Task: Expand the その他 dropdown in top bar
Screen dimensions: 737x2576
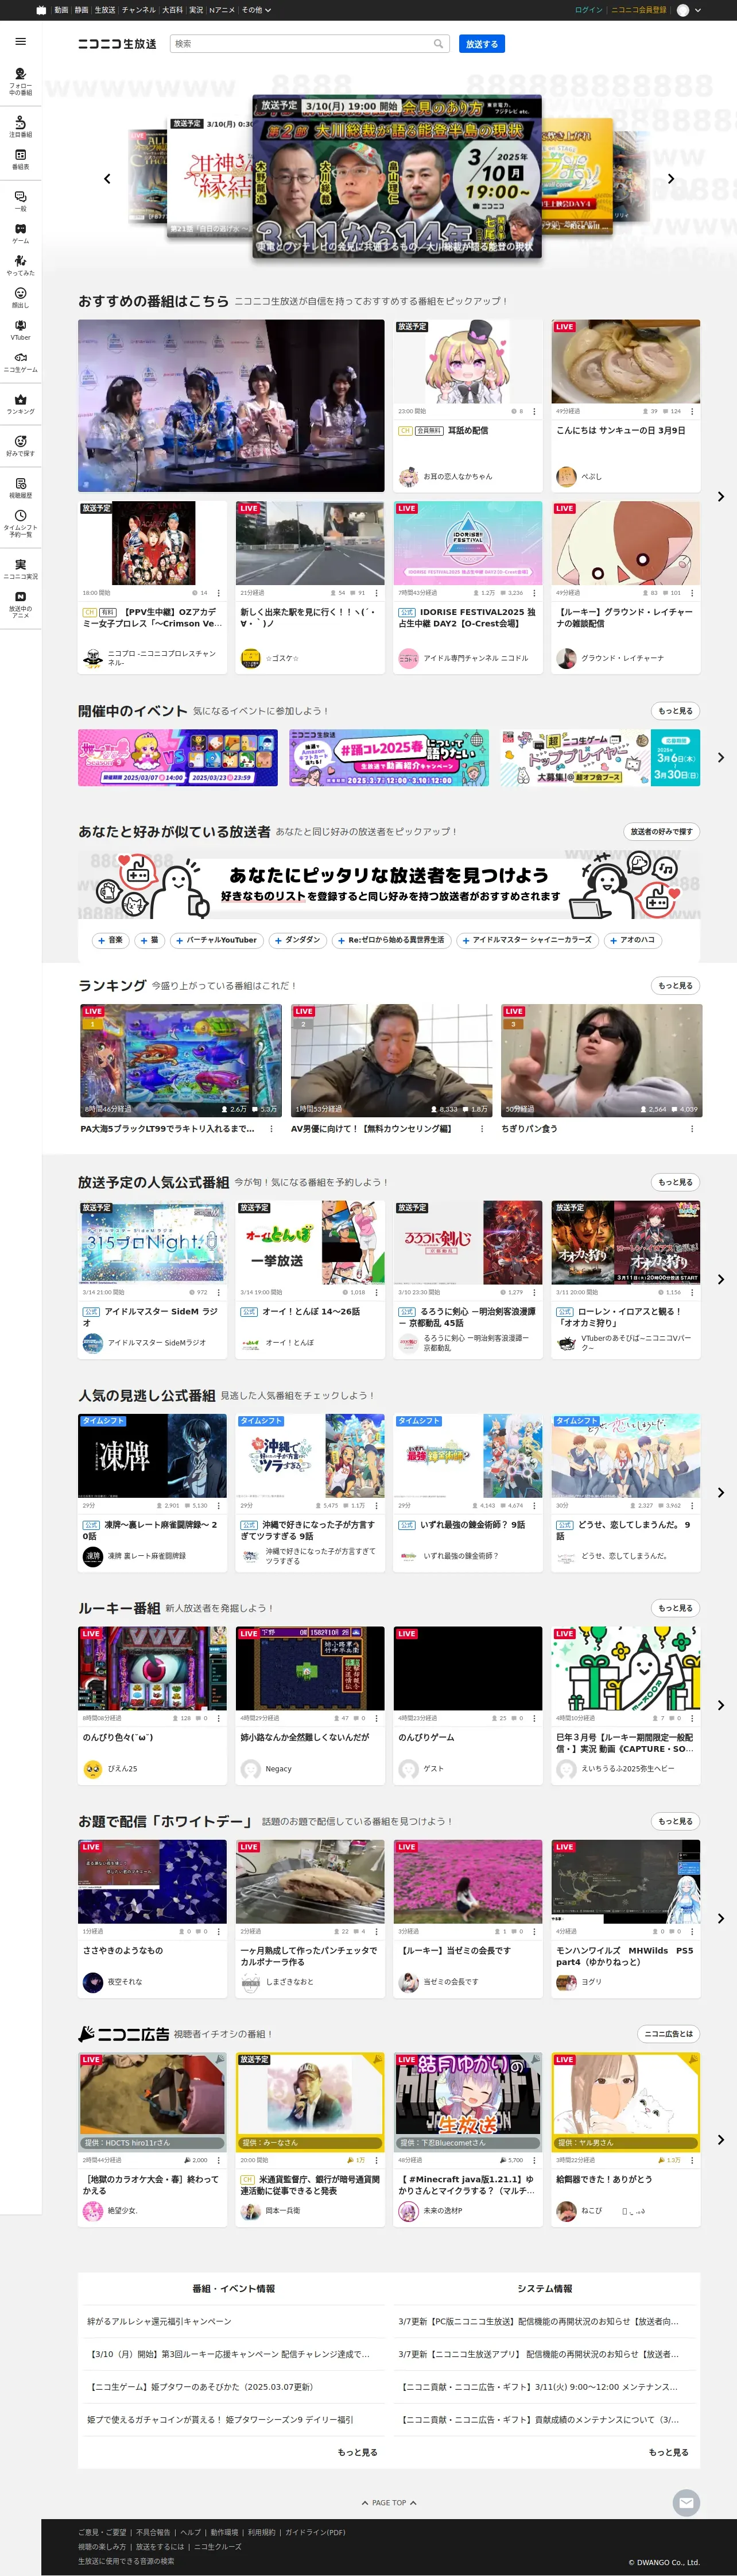Action: tap(257, 10)
